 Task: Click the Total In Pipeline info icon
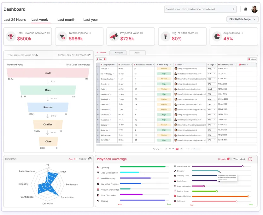click(90, 33)
